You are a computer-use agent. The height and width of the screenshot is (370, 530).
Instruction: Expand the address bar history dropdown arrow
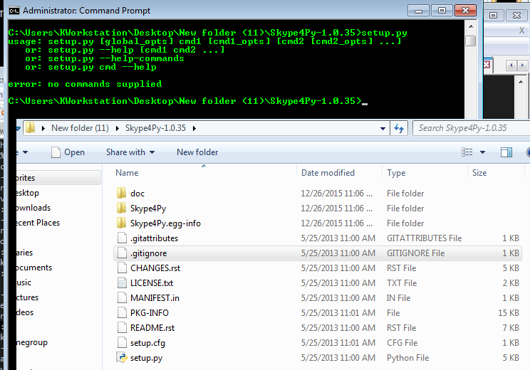(x=383, y=128)
